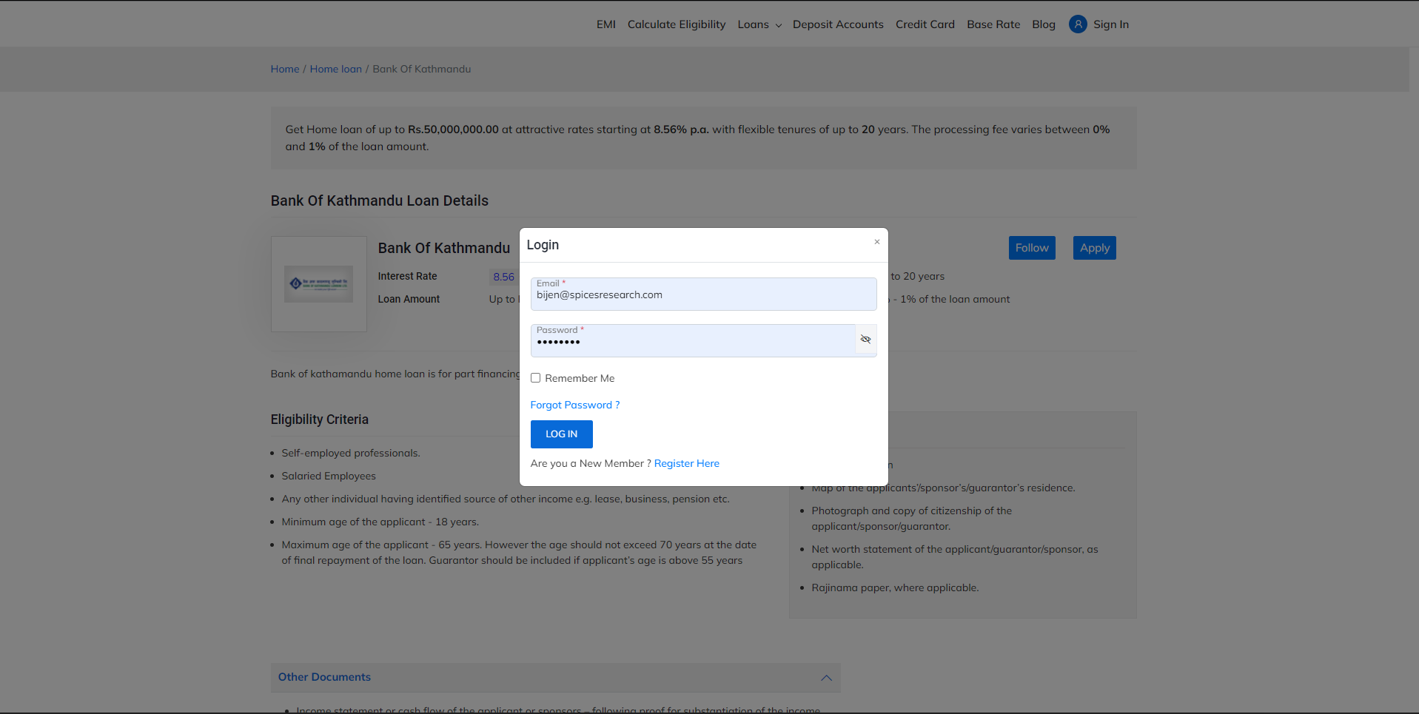Click the user profile icon beside Sign In
Screen dimensions: 1419x714
(1078, 24)
